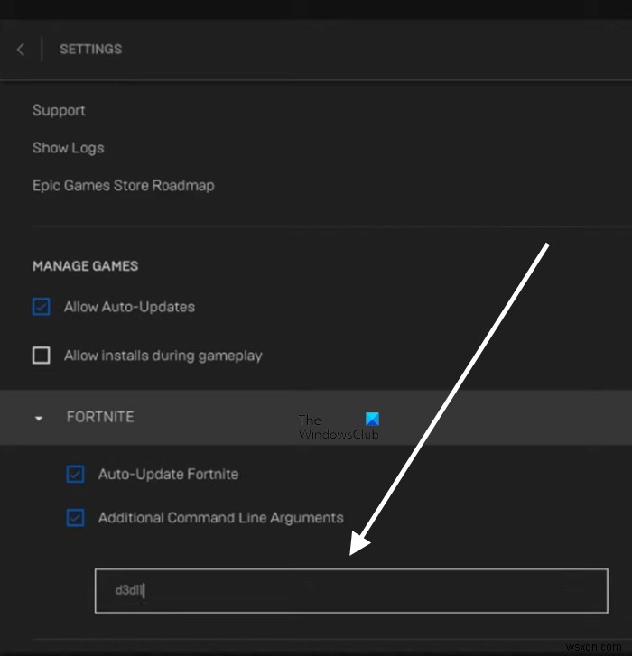
Task: Click the Additional Command Line Arguments label
Action: (x=220, y=518)
